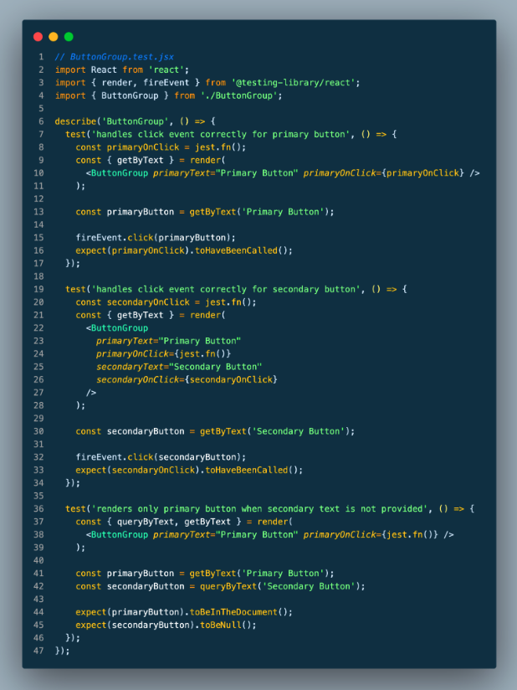Click expect(secondaryOnClick).toHaveBeenCalled() line
Image resolution: width=517 pixels, height=690 pixels.
[189, 470]
